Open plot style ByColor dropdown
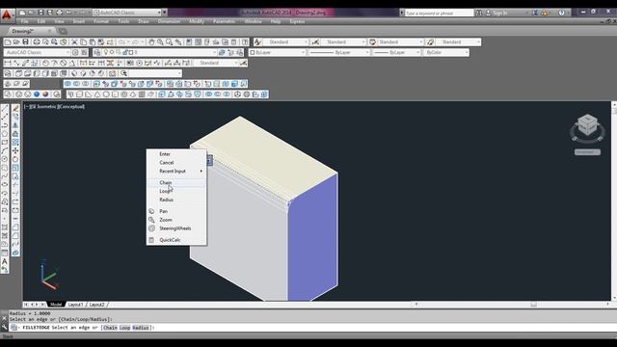Viewport: 617px width, 347px height. (446, 52)
